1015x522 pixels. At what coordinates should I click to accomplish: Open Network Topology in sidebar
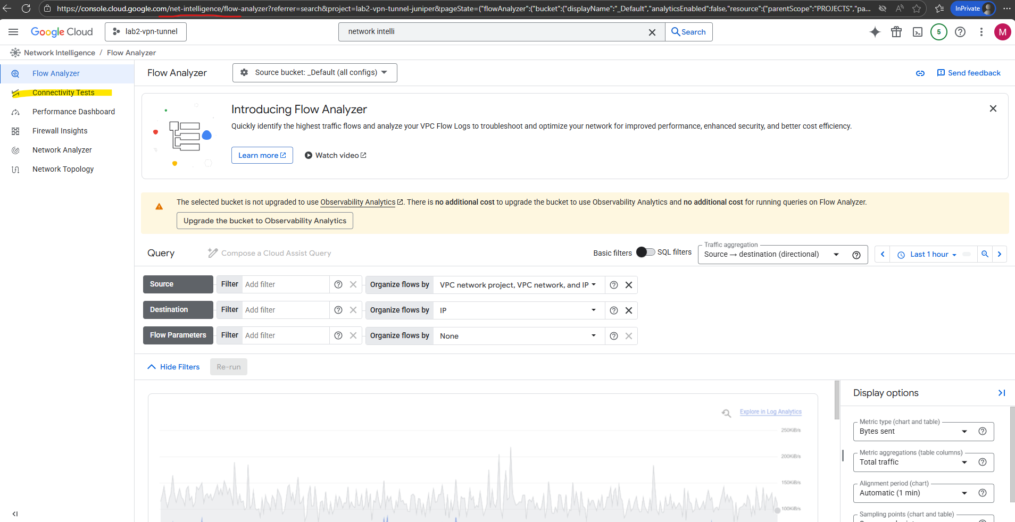click(67, 169)
